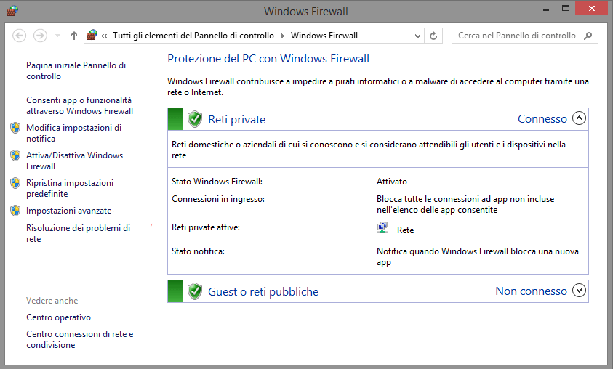Open the address bar history dropdown
The width and height of the screenshot is (613, 369).
pyautogui.click(x=417, y=36)
